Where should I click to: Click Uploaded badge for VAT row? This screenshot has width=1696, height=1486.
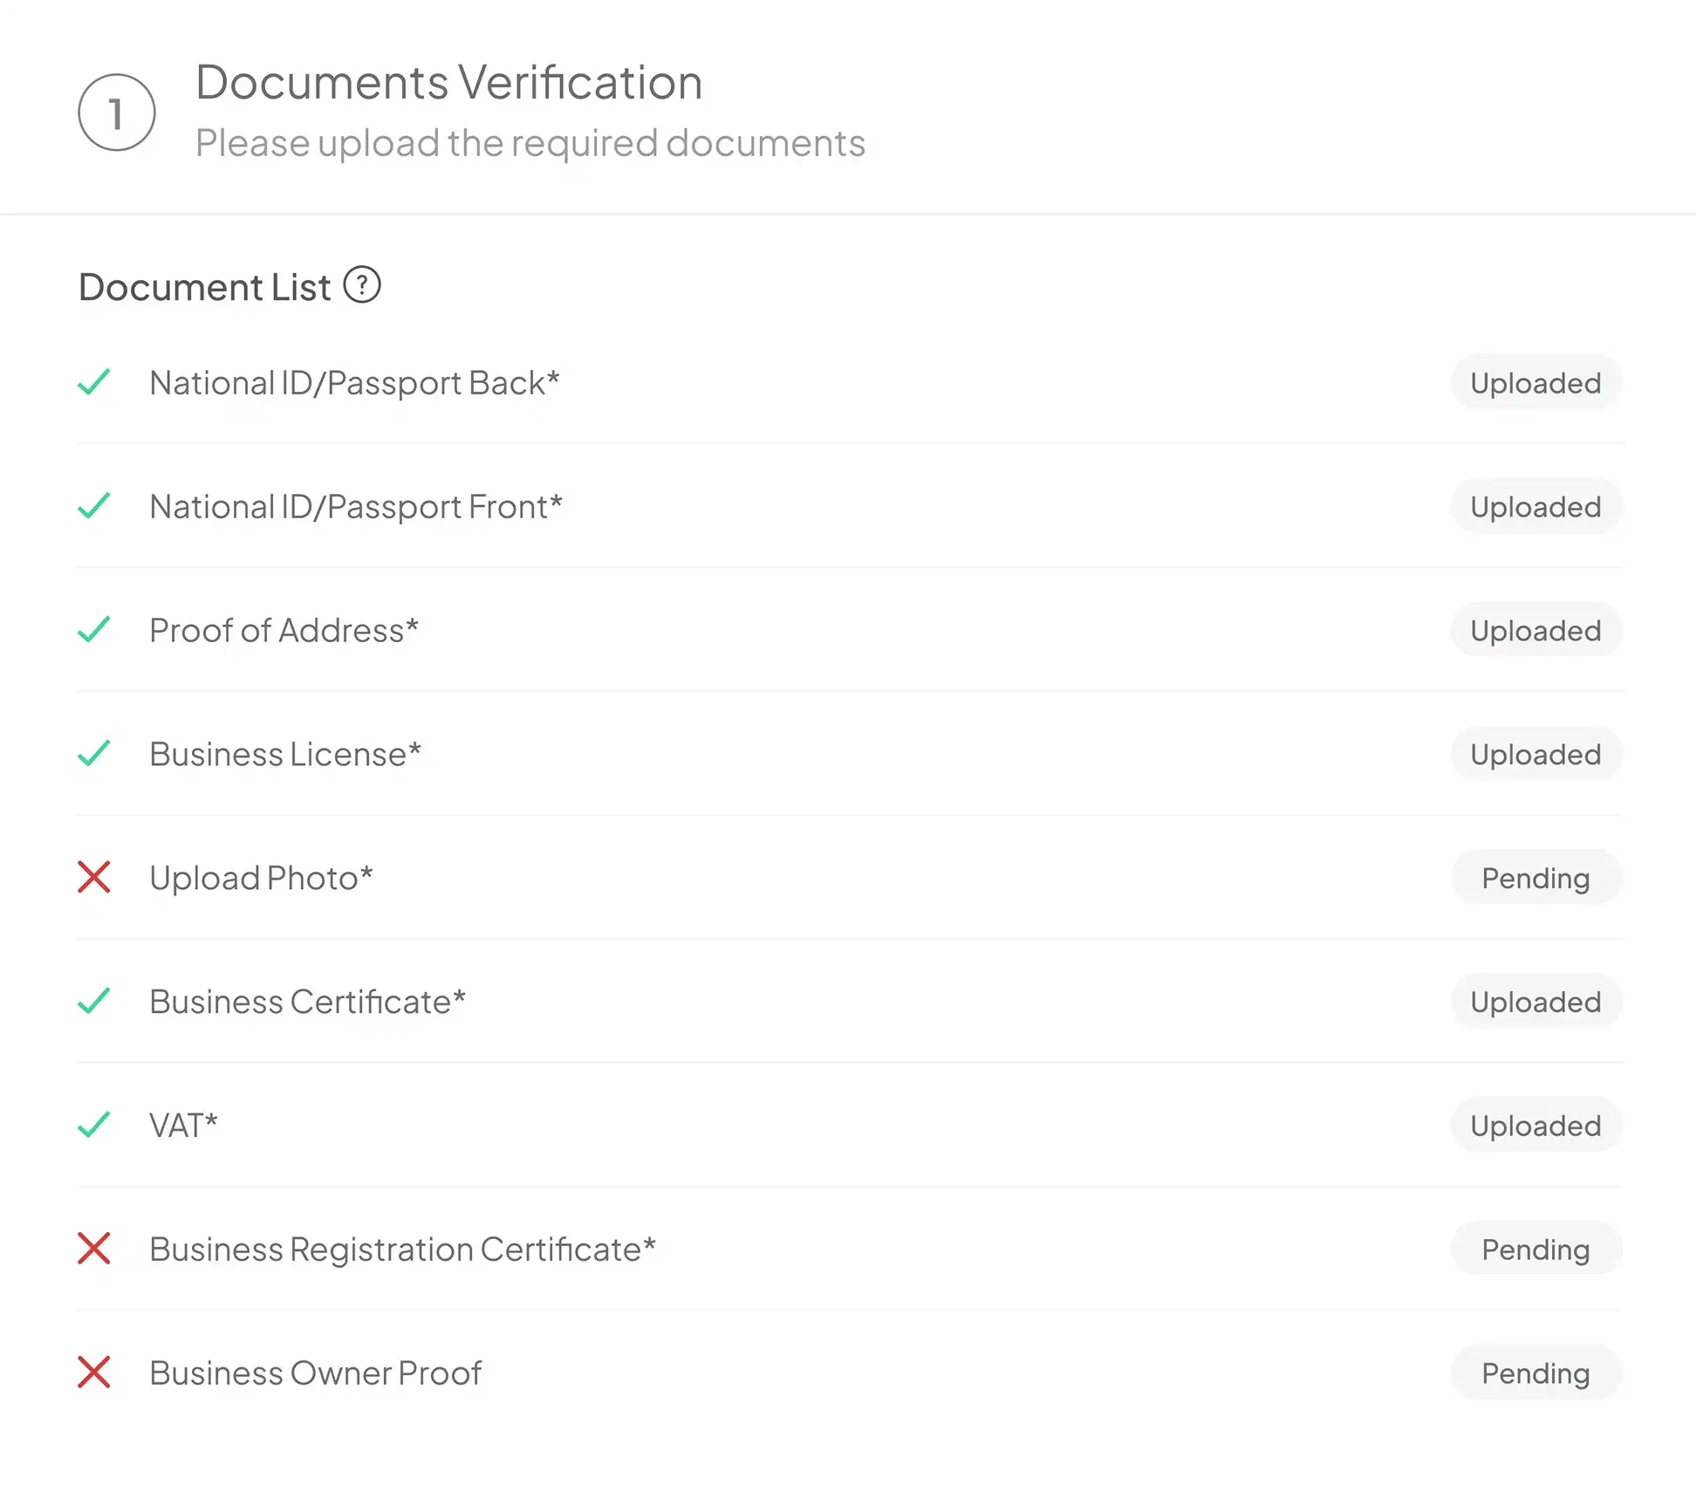click(x=1535, y=1125)
